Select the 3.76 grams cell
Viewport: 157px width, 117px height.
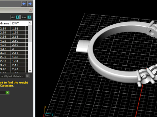tap(5, 69)
